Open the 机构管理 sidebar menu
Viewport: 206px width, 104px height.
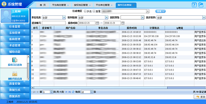tap(15, 39)
